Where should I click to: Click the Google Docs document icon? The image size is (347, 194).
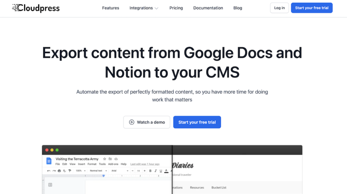(x=49, y=161)
